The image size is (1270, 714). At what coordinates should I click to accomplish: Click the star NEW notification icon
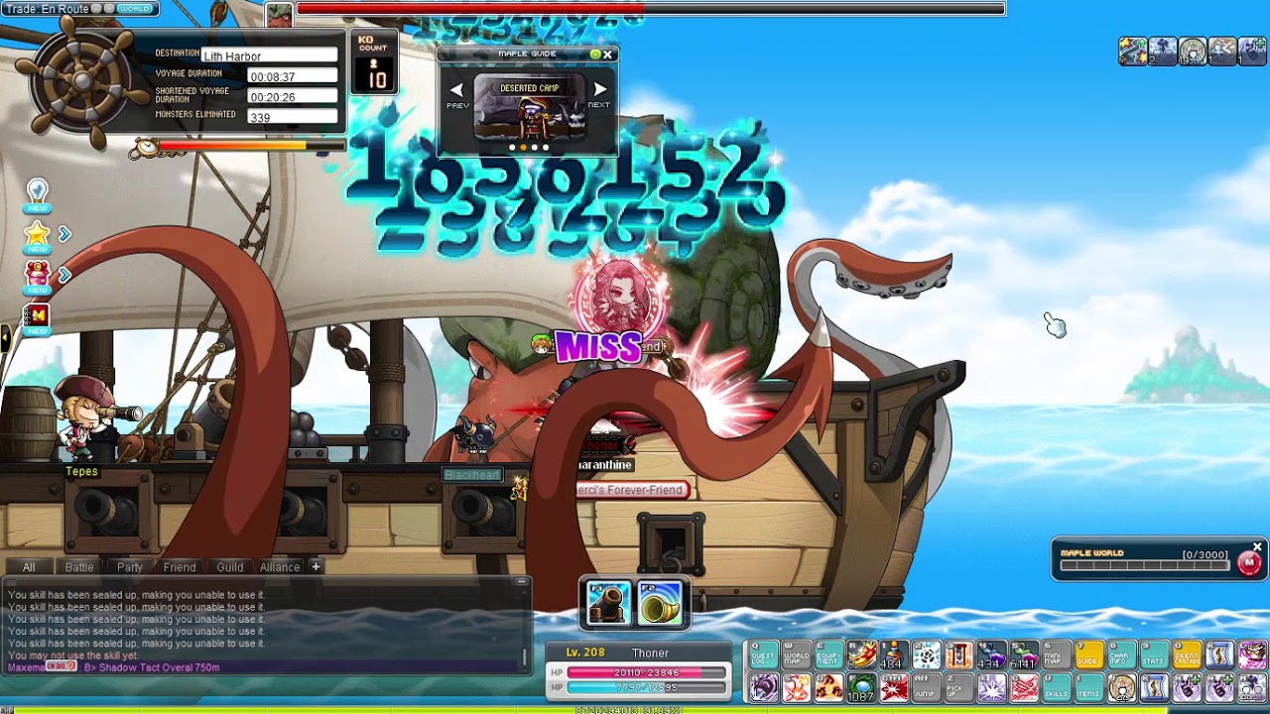[x=38, y=238]
